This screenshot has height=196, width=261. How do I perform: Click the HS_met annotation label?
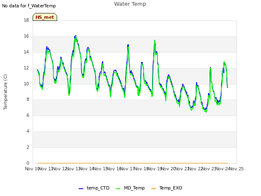coord(45,17)
